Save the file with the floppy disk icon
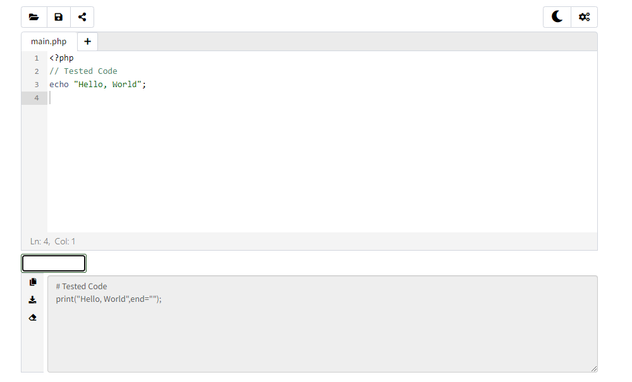This screenshot has width=632, height=382. 59,17
